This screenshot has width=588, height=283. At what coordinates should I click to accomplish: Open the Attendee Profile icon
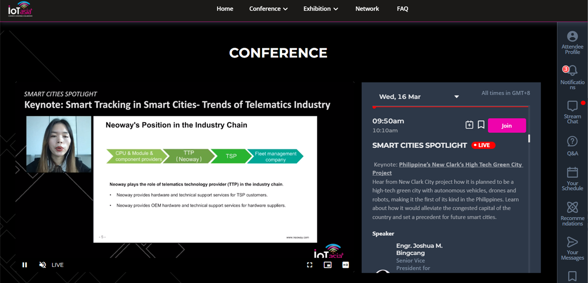[572, 37]
